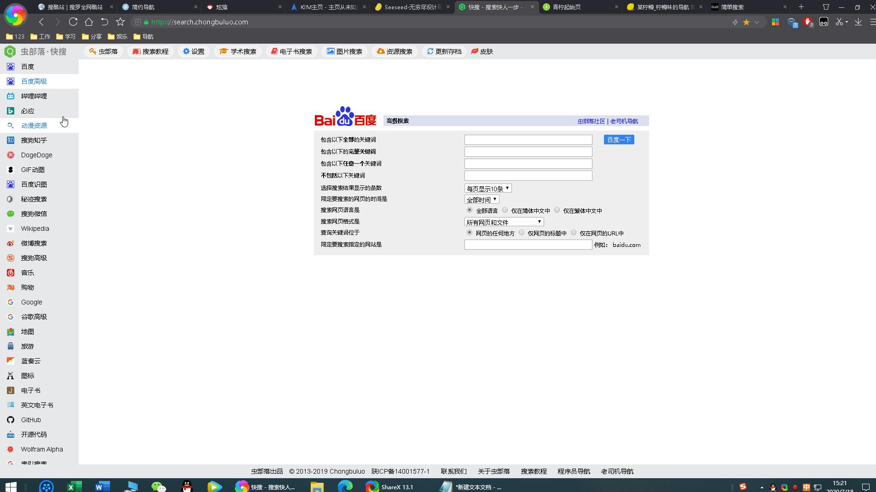Viewport: 876px width, 492px height.
Task: Click the Wikipedia sidebar icon
Action: (x=11, y=229)
